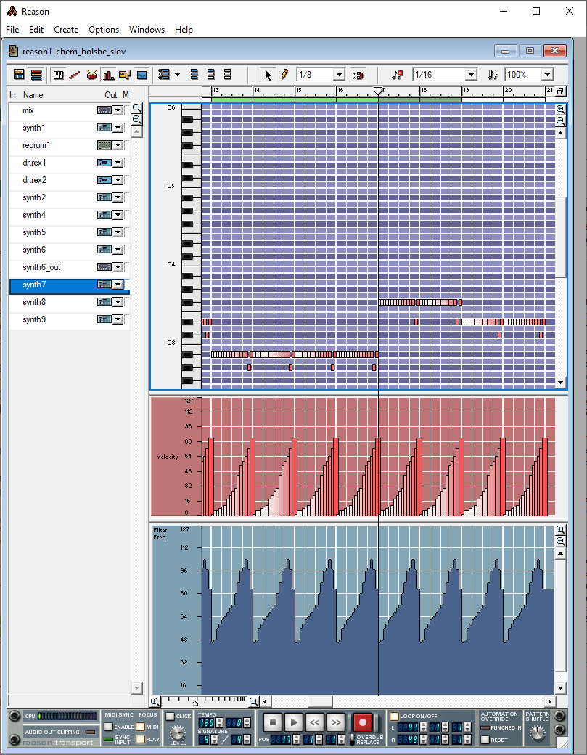Viewport: 587px width, 755px height.
Task: Enable MIDI Sync checkbox
Action: [x=108, y=727]
